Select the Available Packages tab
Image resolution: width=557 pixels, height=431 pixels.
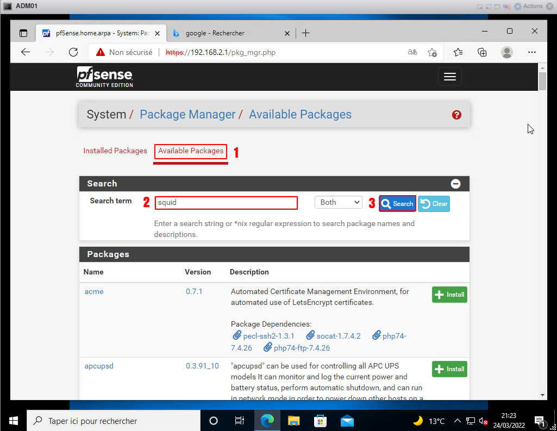190,151
